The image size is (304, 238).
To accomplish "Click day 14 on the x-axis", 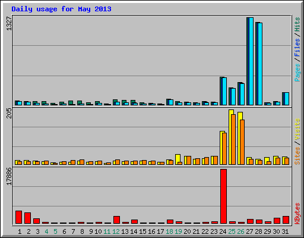I will tap(134, 231).
